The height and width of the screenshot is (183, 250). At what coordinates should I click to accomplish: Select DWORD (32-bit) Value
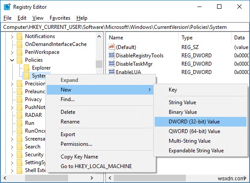tap(201, 122)
